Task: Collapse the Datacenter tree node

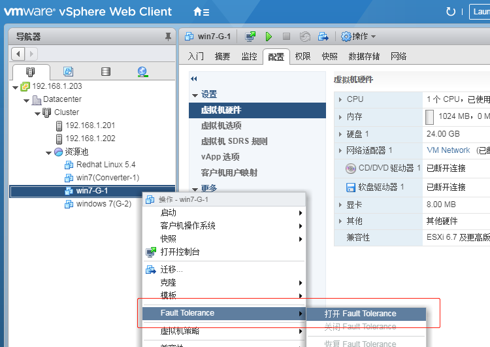Action: [x=26, y=101]
